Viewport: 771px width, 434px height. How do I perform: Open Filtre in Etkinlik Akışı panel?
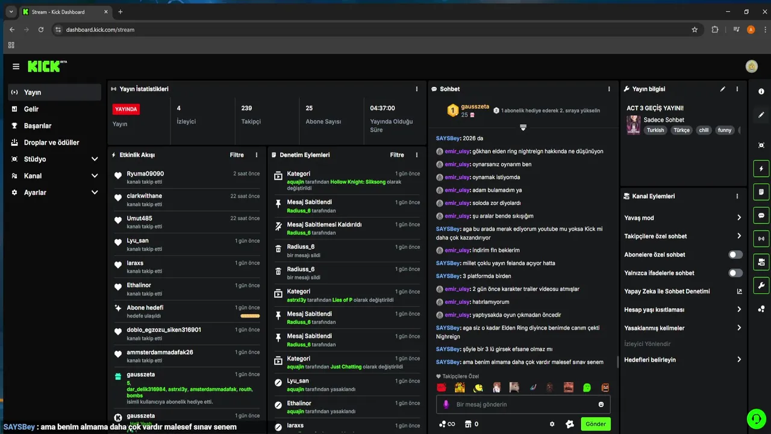pos(237,155)
